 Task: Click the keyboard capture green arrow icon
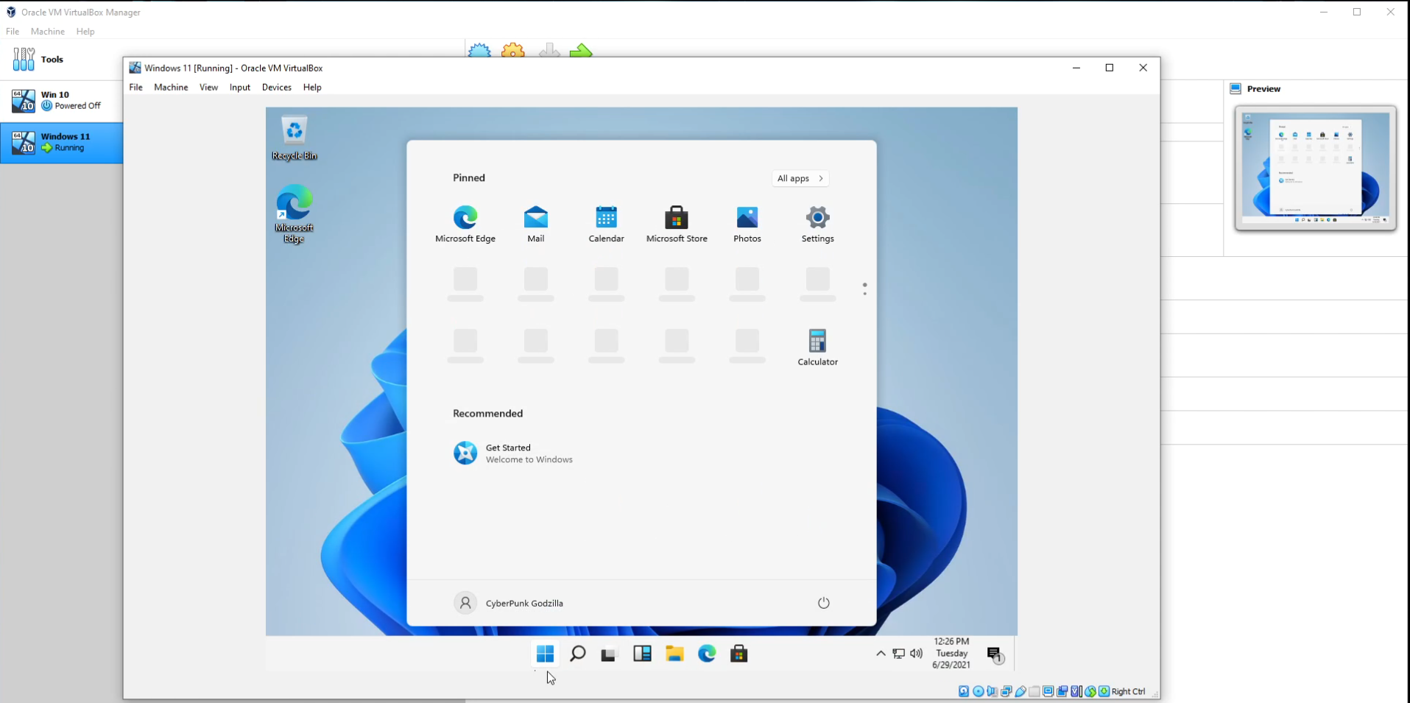(x=1104, y=691)
